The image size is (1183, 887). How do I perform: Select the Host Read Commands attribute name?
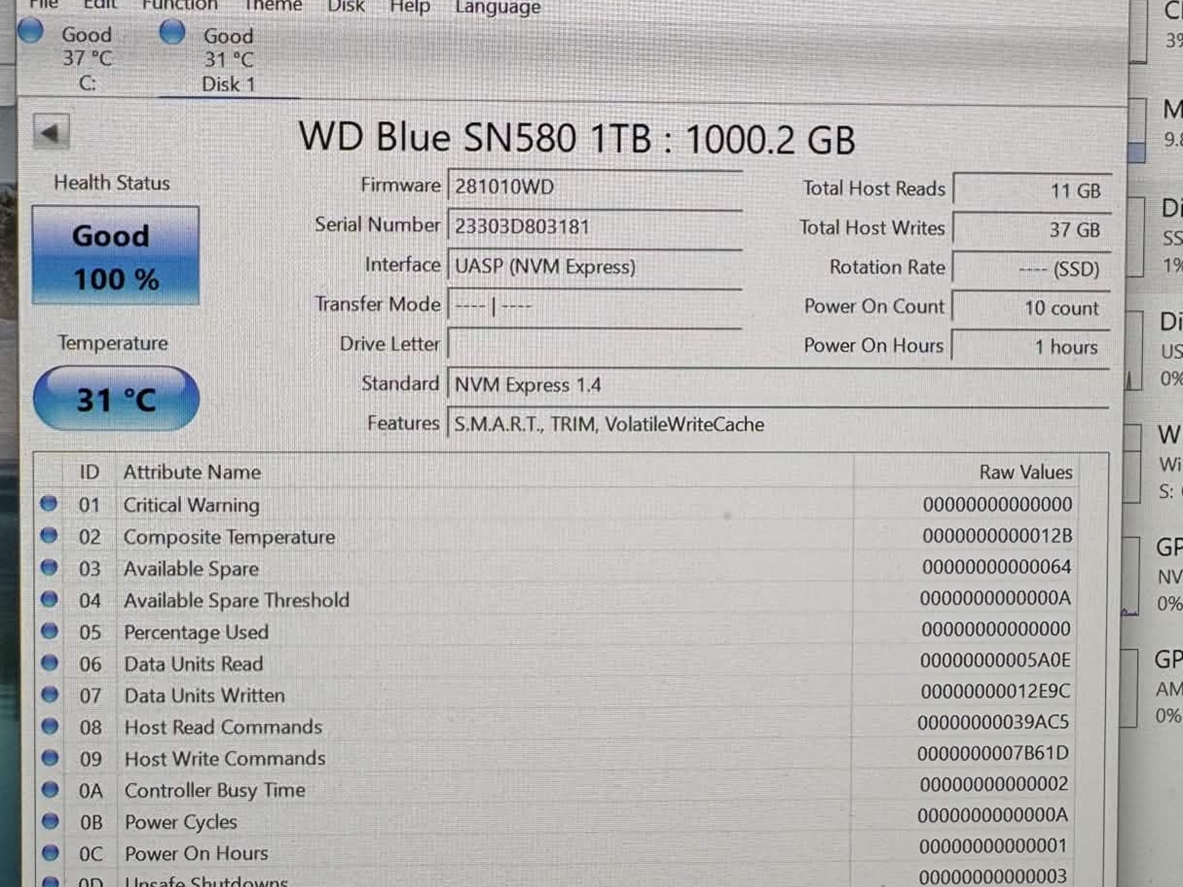224,727
